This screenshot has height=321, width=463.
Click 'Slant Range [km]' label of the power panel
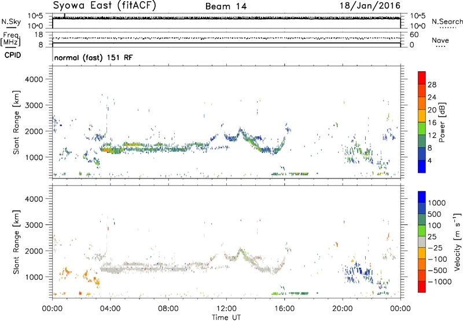[16, 122]
